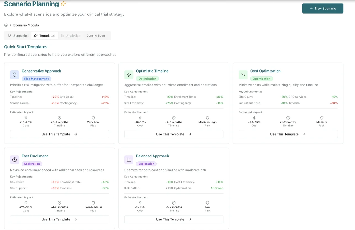Click the downward trend icon on Cost Optimization
The image size is (355, 230).
[243, 74]
